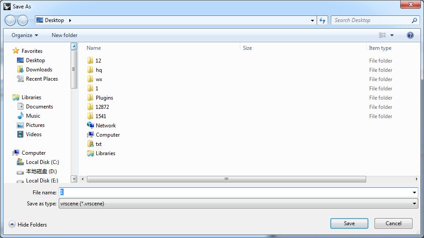Select the (D:) drive in sidebar
Viewport: 424px width, 238px height.
[41, 171]
